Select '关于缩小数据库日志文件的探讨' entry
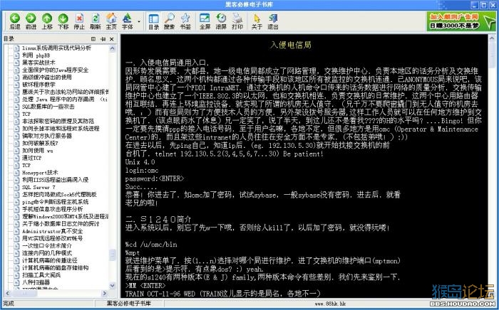 61,224
